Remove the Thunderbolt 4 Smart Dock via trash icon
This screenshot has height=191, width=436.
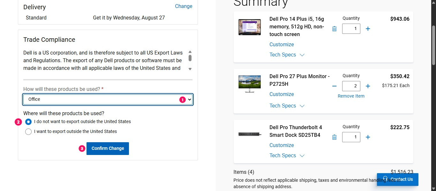(x=334, y=137)
